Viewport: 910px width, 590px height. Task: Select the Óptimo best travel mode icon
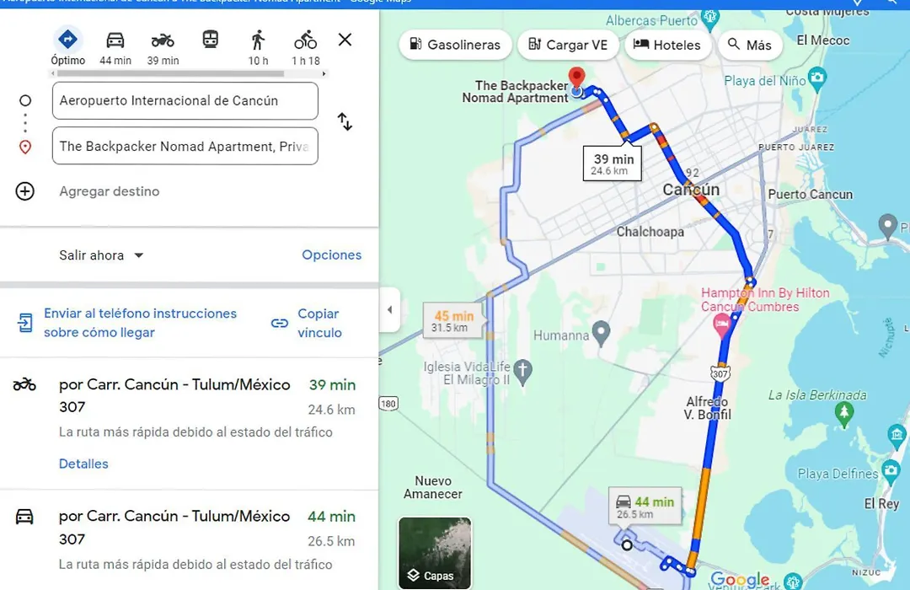[x=68, y=47]
